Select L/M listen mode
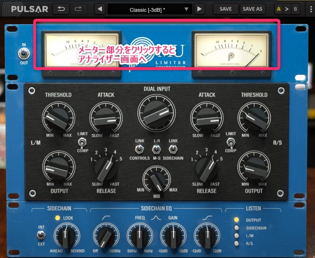The height and width of the screenshot is (258, 315). [x=236, y=236]
